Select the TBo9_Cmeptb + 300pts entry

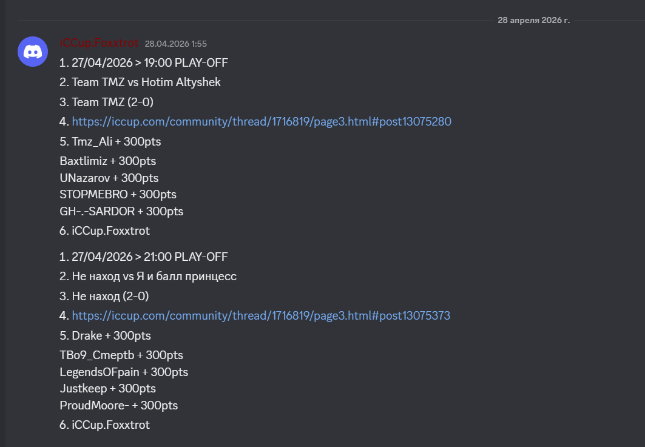tap(121, 355)
